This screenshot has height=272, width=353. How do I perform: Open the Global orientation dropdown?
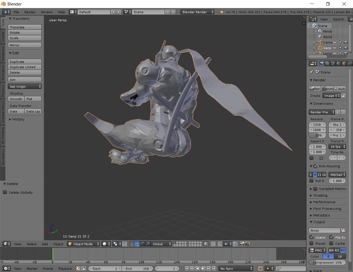[x=161, y=244]
